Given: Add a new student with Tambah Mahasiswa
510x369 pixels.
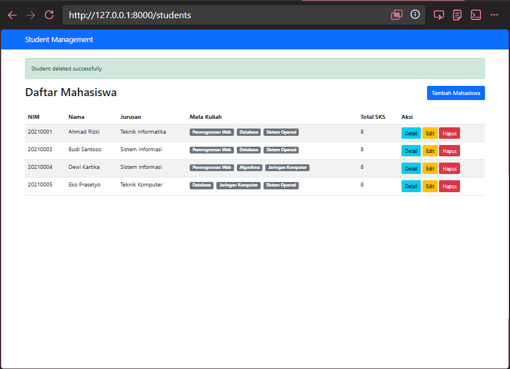Looking at the screenshot, I should coord(455,93).
